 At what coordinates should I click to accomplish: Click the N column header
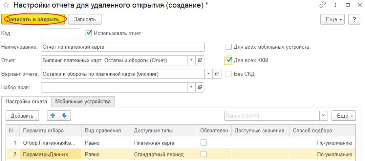13,131
